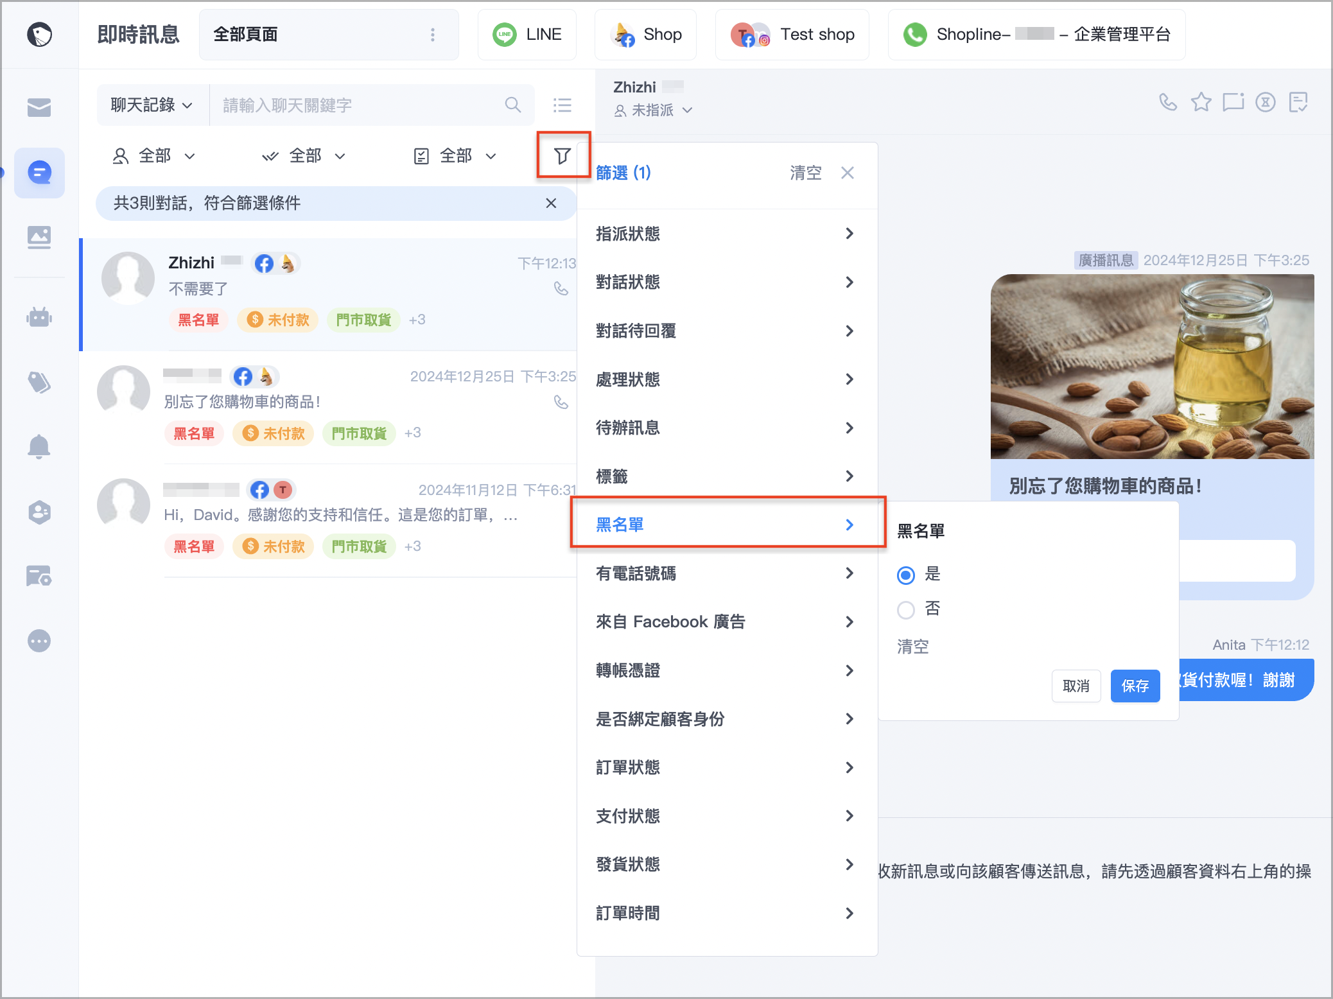Click the app logo at top left
Image resolution: width=1333 pixels, height=999 pixels.
pos(39,34)
